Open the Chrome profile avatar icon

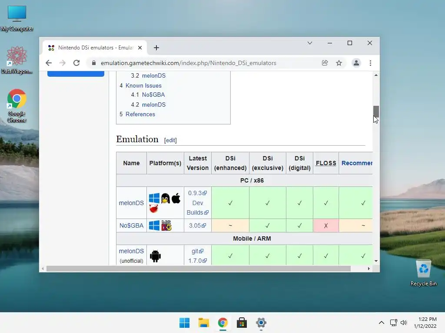point(356,63)
